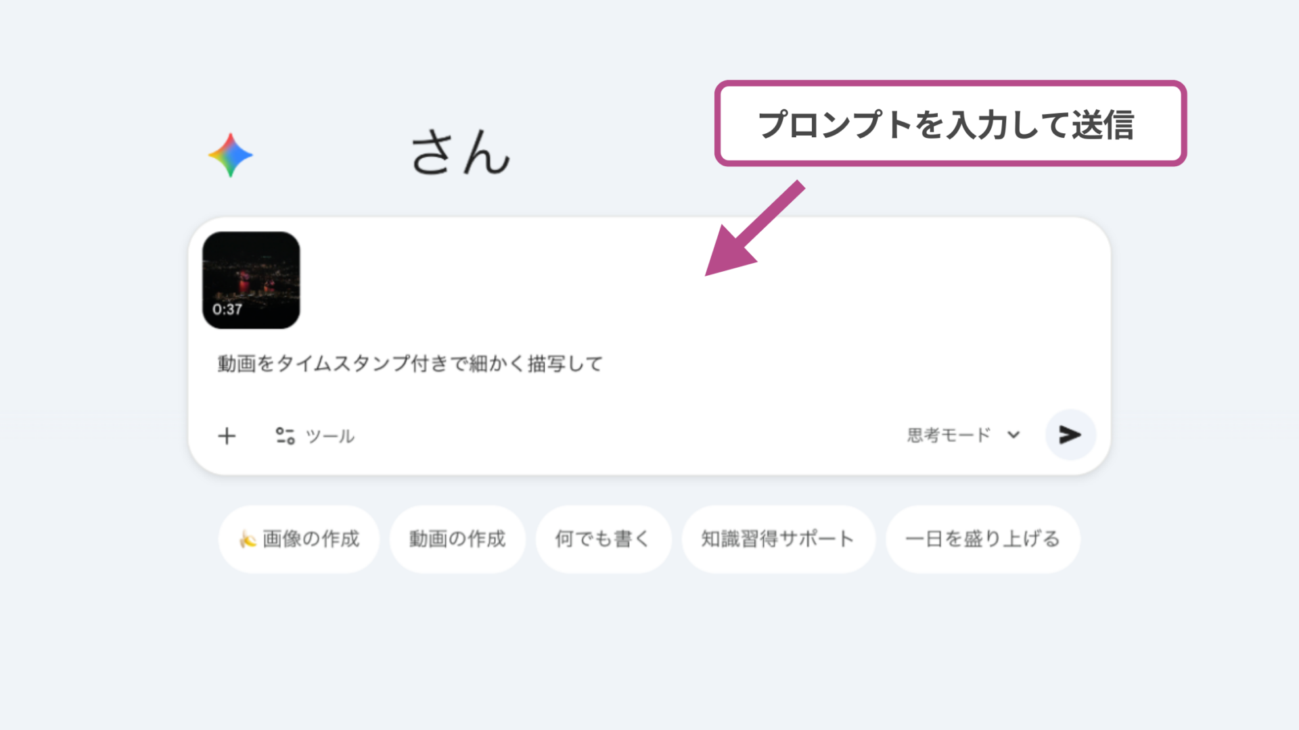This screenshot has width=1299, height=730.
Task: Select the 動画の作成 suggestion chip
Action: click(457, 539)
